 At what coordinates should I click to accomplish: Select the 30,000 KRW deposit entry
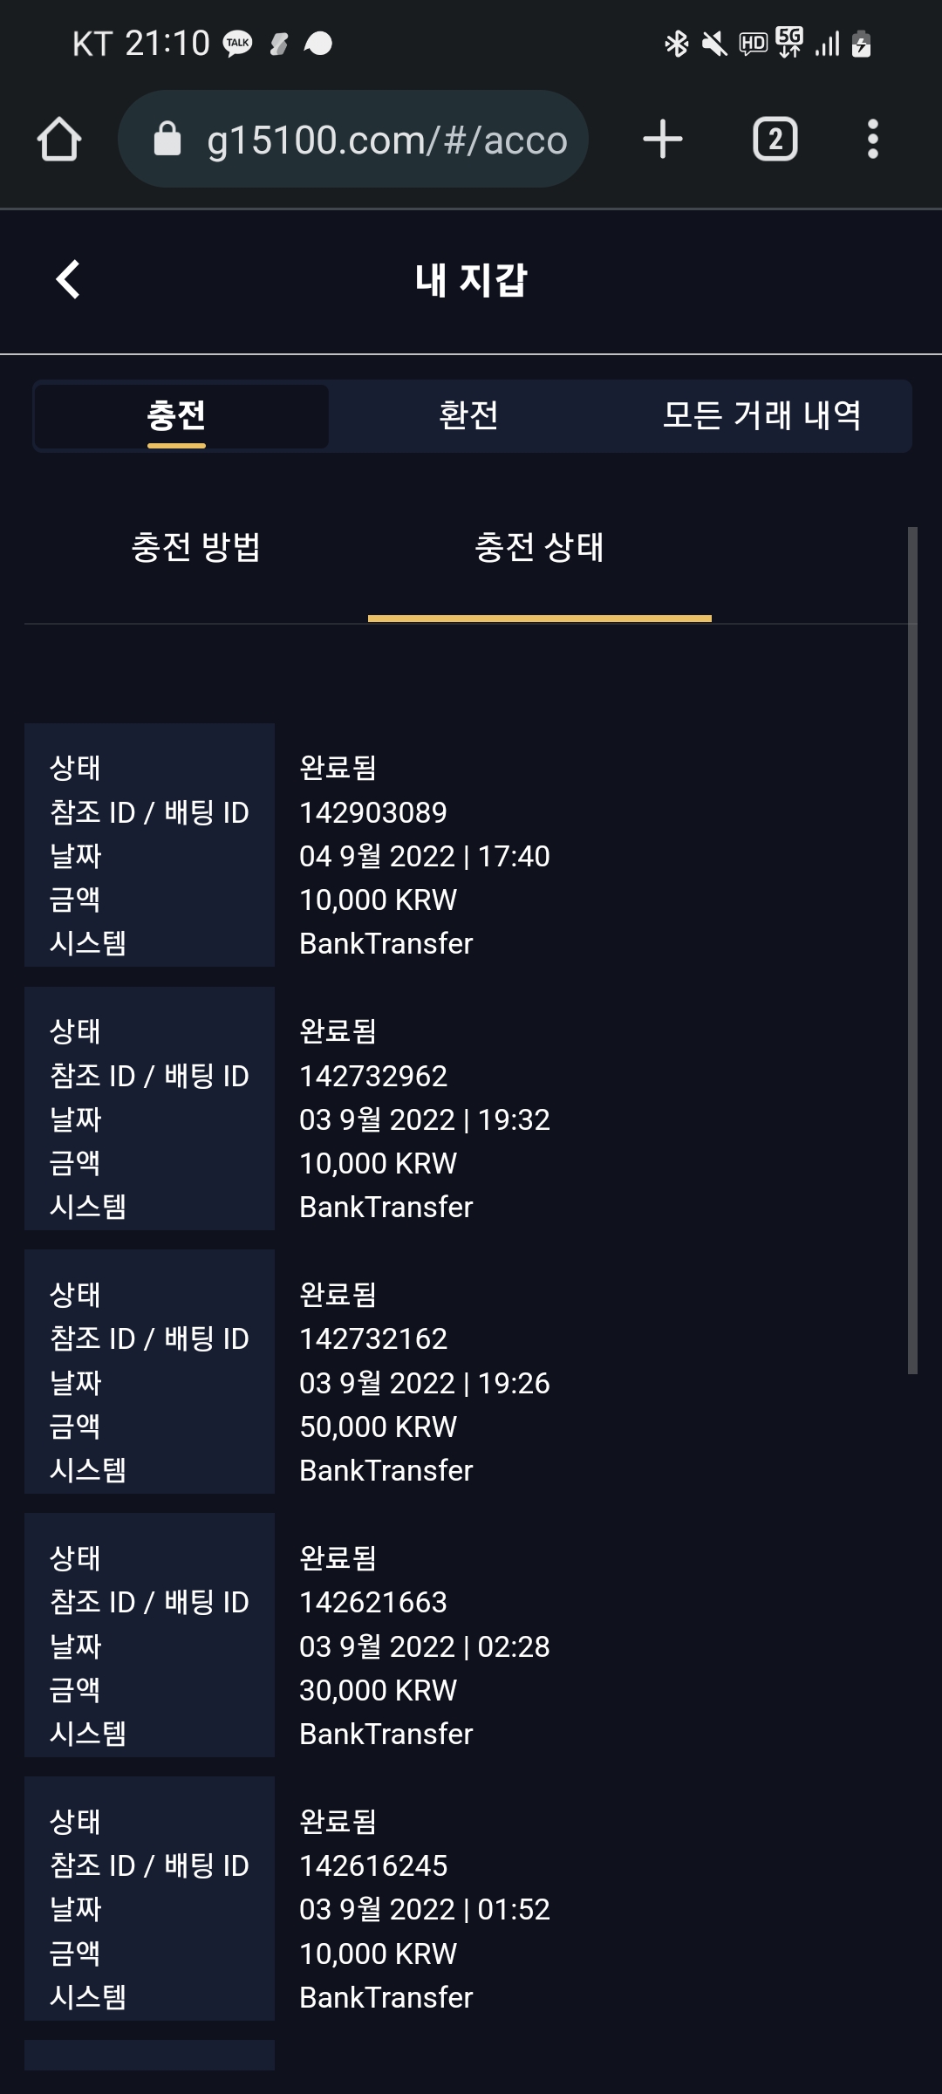pos(378,1691)
